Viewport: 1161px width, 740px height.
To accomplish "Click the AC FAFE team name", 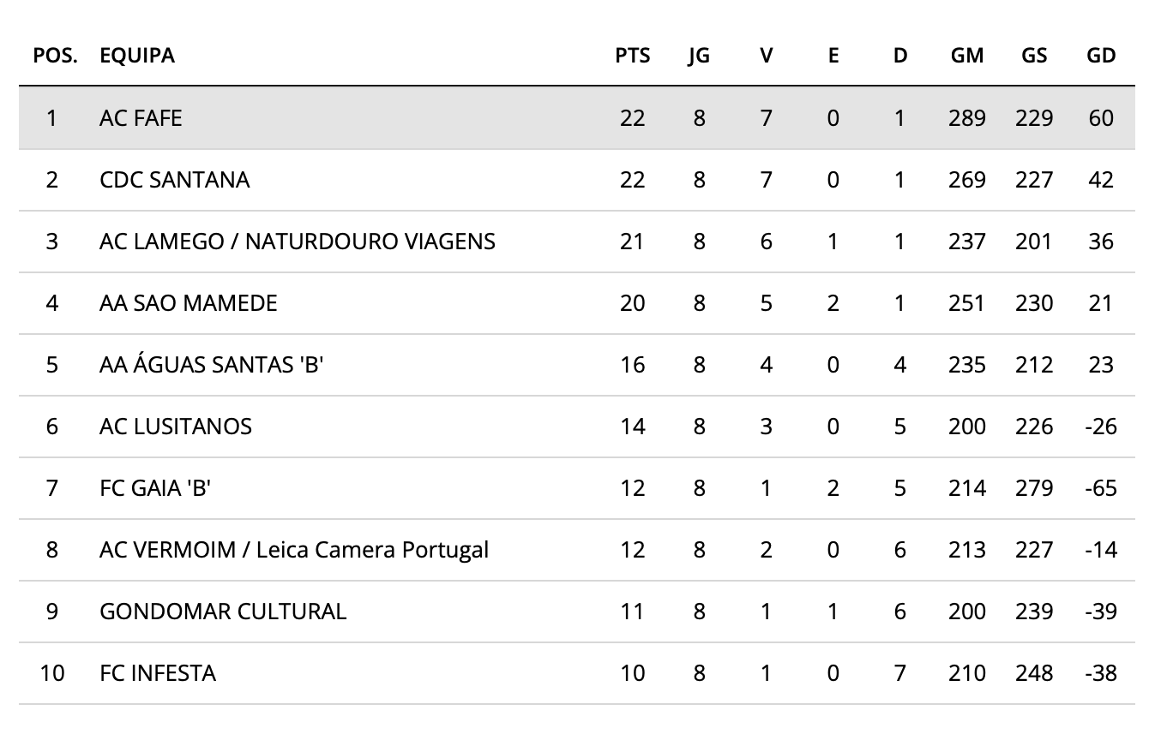I will click(141, 118).
